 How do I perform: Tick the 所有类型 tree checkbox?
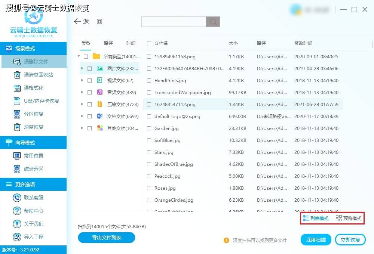pyautogui.click(x=86, y=57)
